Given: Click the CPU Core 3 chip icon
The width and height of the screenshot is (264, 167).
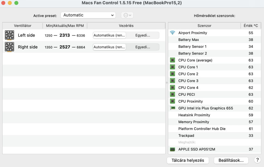Looking at the screenshot, I should coord(172,81).
